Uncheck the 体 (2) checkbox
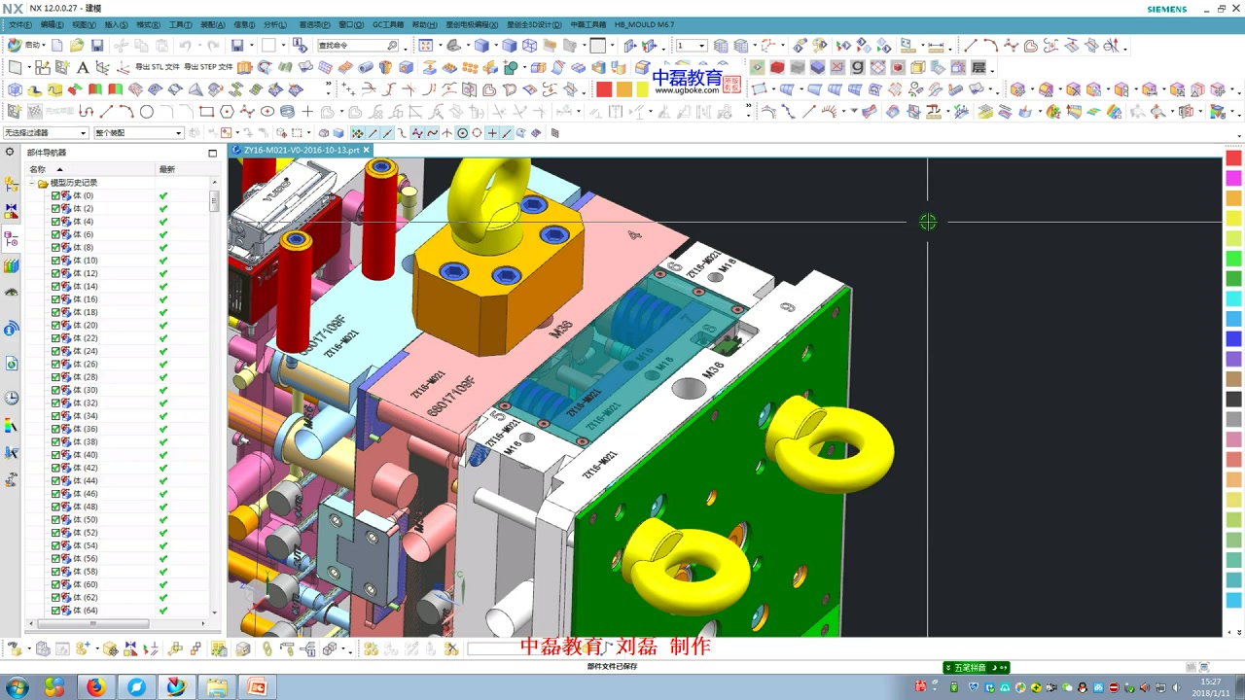The image size is (1245, 700). pos(55,208)
